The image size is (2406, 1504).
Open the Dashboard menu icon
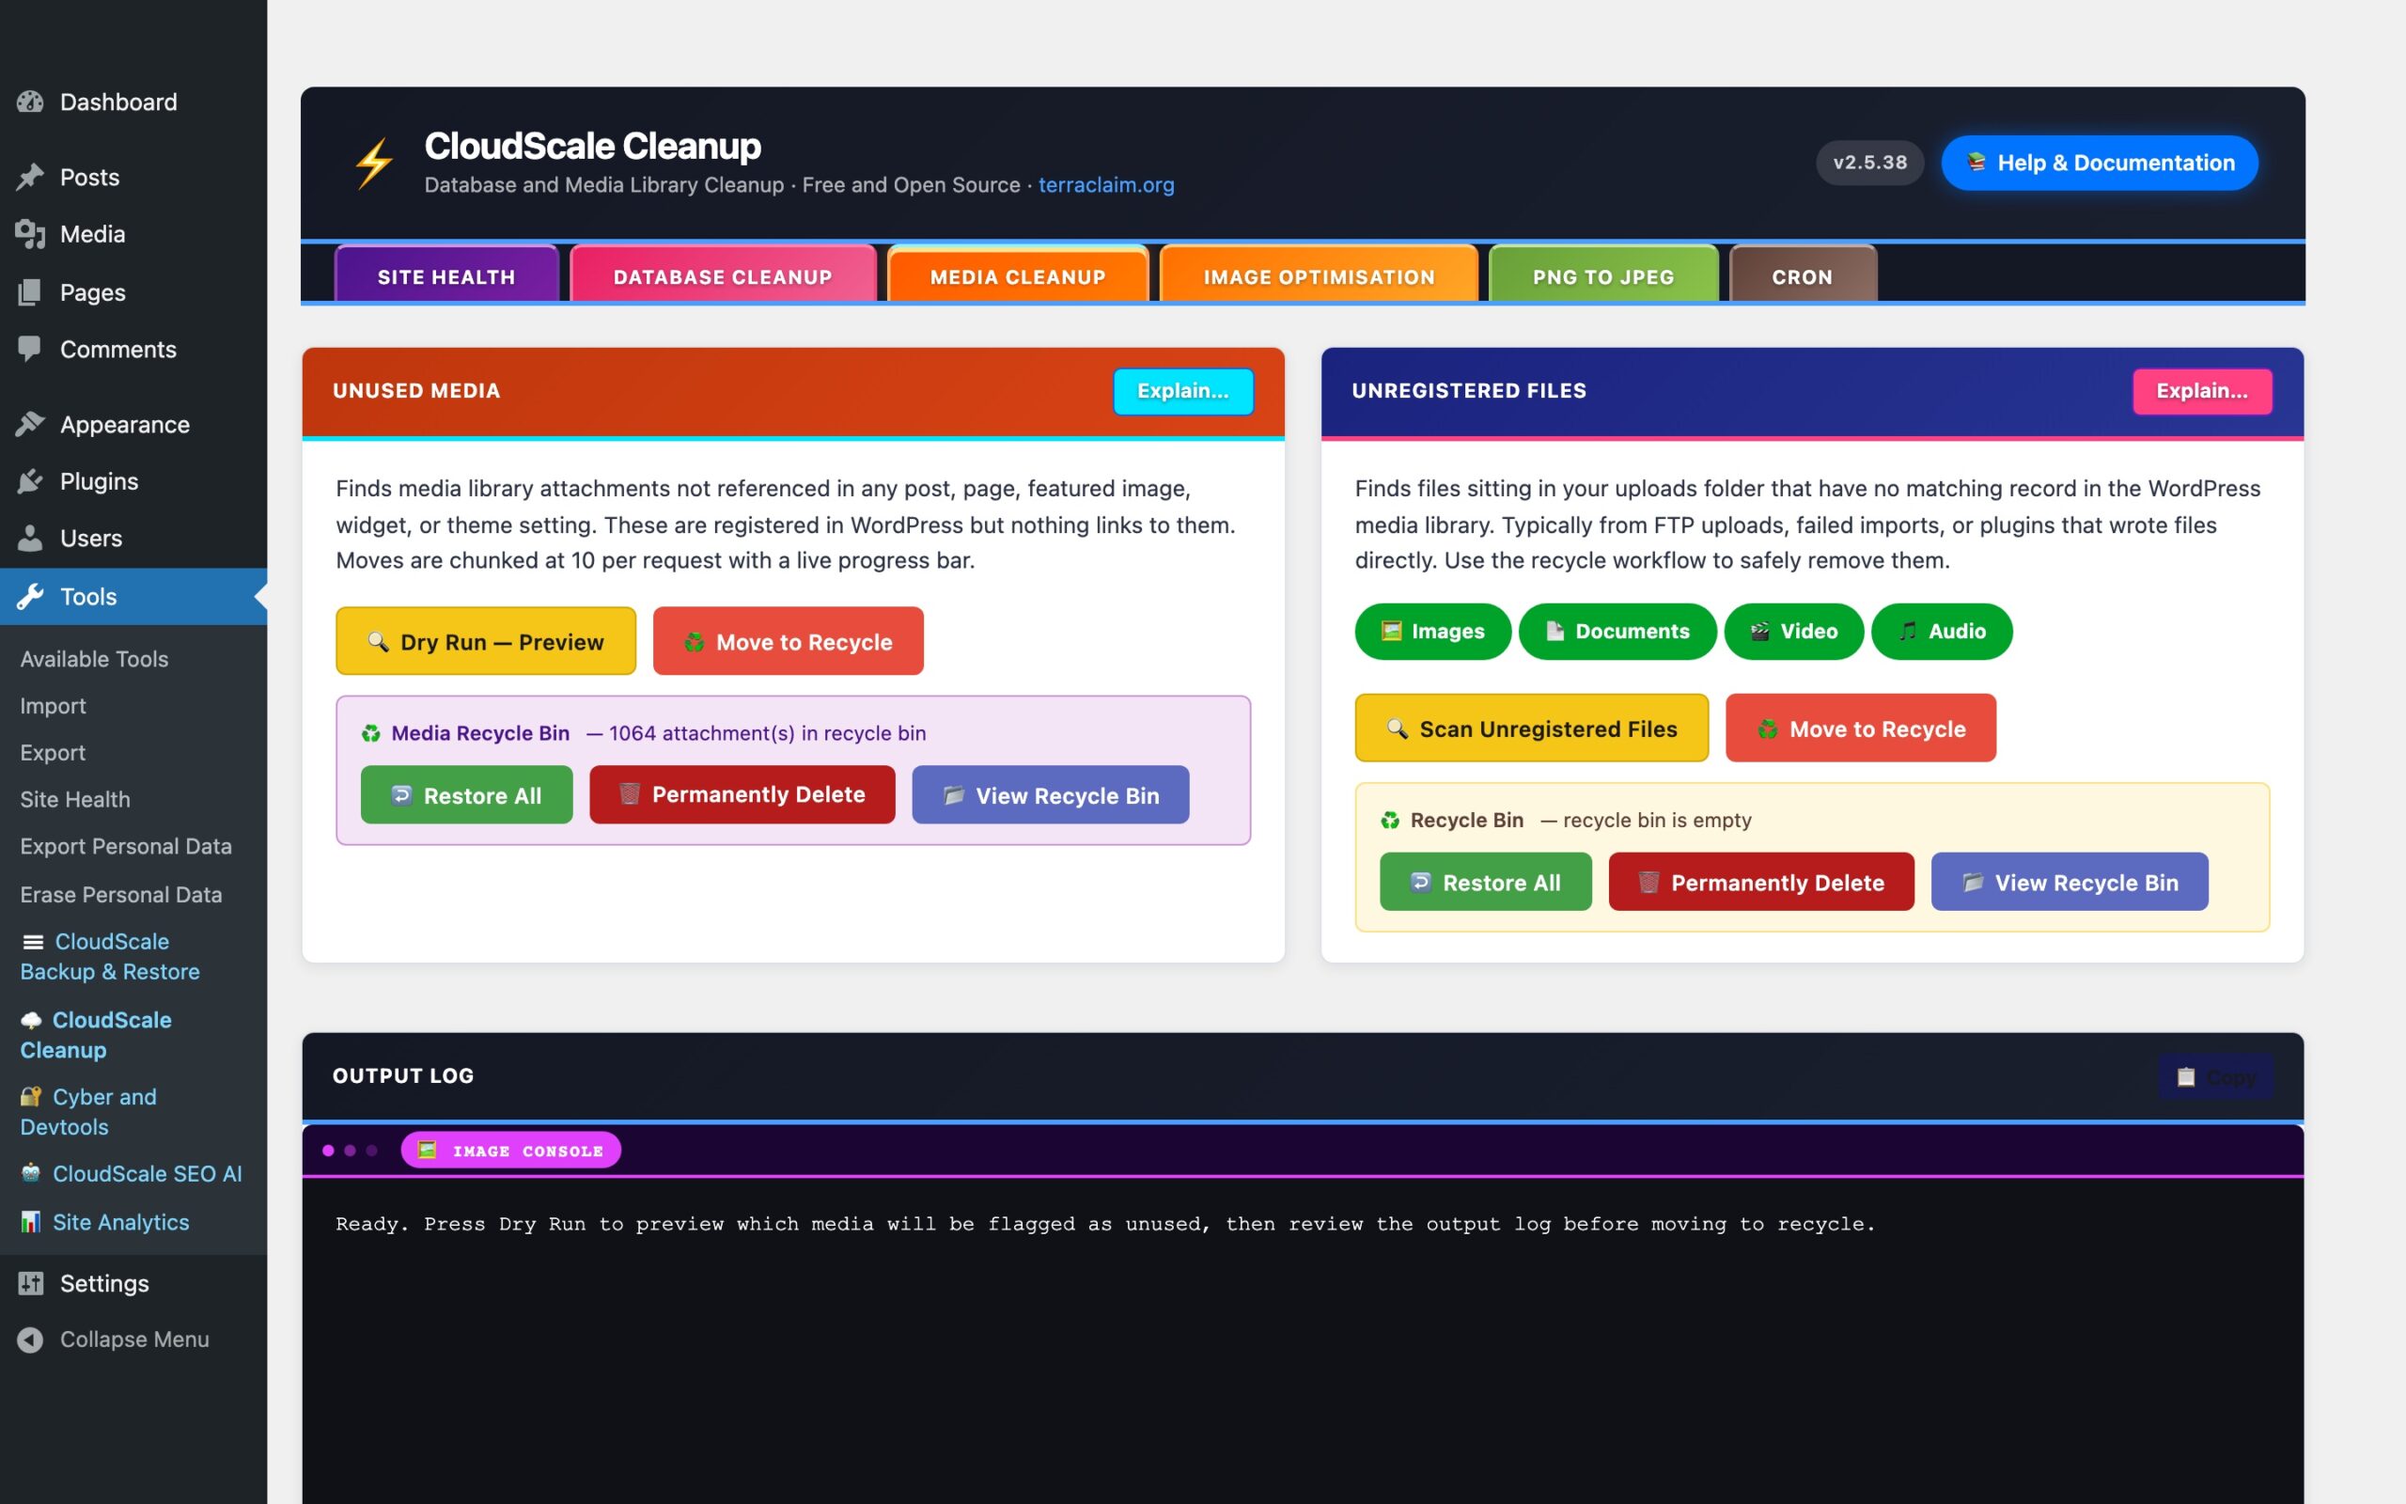point(30,102)
